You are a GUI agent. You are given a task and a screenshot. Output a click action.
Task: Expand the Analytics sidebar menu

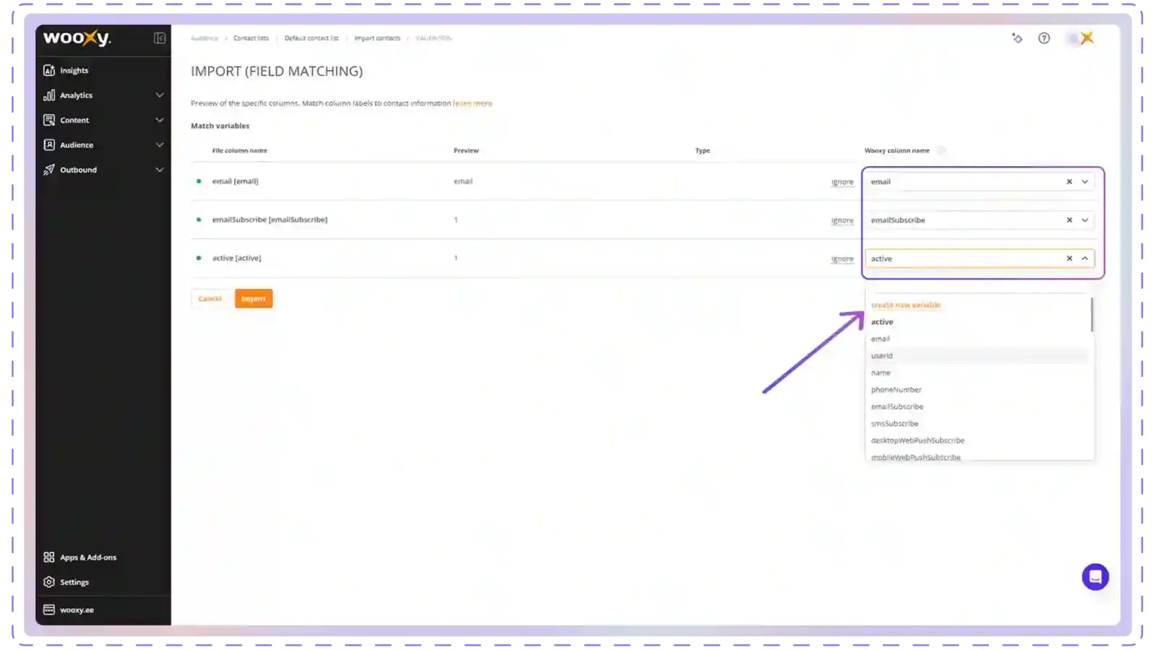pos(160,95)
